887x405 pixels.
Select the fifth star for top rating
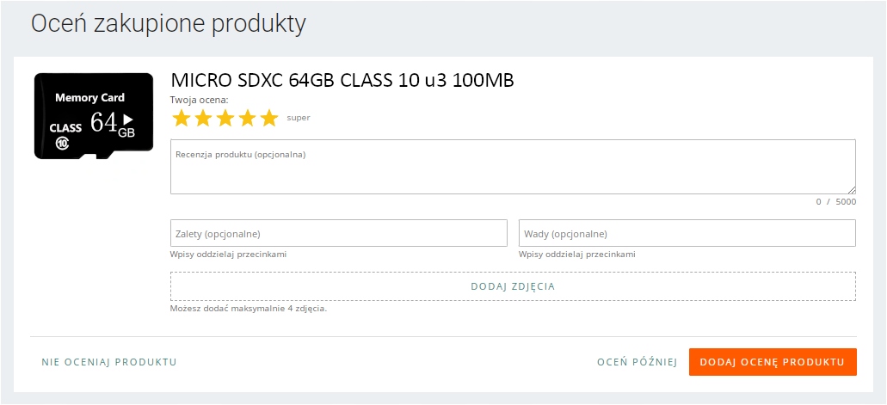point(269,119)
